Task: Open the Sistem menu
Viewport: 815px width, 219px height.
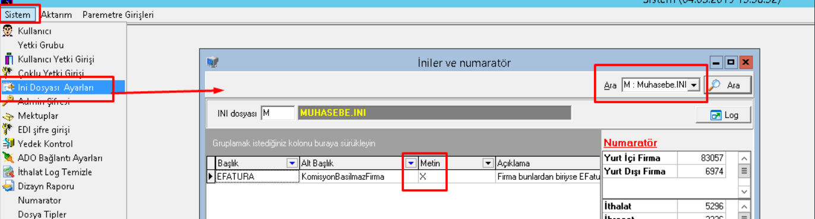Action: point(17,15)
